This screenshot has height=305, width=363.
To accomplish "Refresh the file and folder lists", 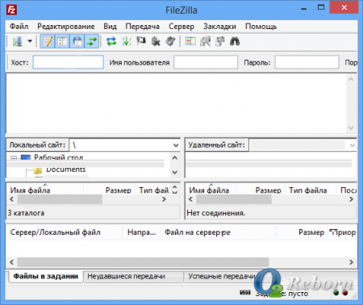I will coord(111,41).
